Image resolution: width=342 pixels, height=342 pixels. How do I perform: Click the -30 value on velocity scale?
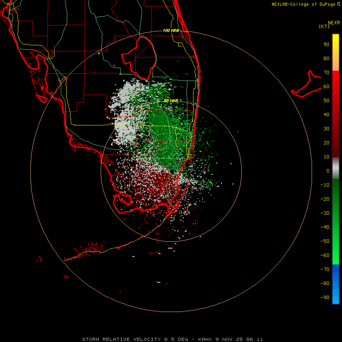coord(325,213)
